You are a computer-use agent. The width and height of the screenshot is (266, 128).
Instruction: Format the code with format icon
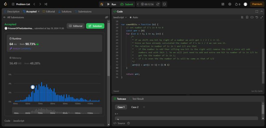click(x=242, y=17)
